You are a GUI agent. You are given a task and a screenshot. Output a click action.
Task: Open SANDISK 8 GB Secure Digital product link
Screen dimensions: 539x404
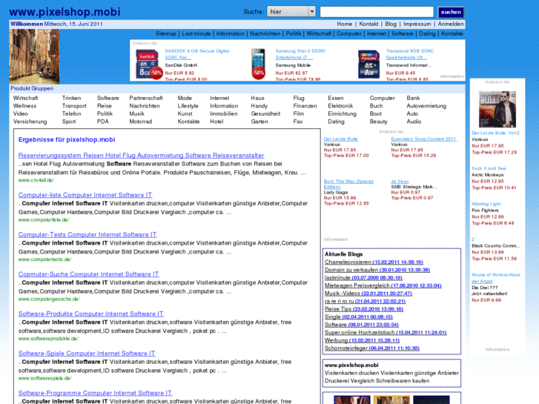197,54
